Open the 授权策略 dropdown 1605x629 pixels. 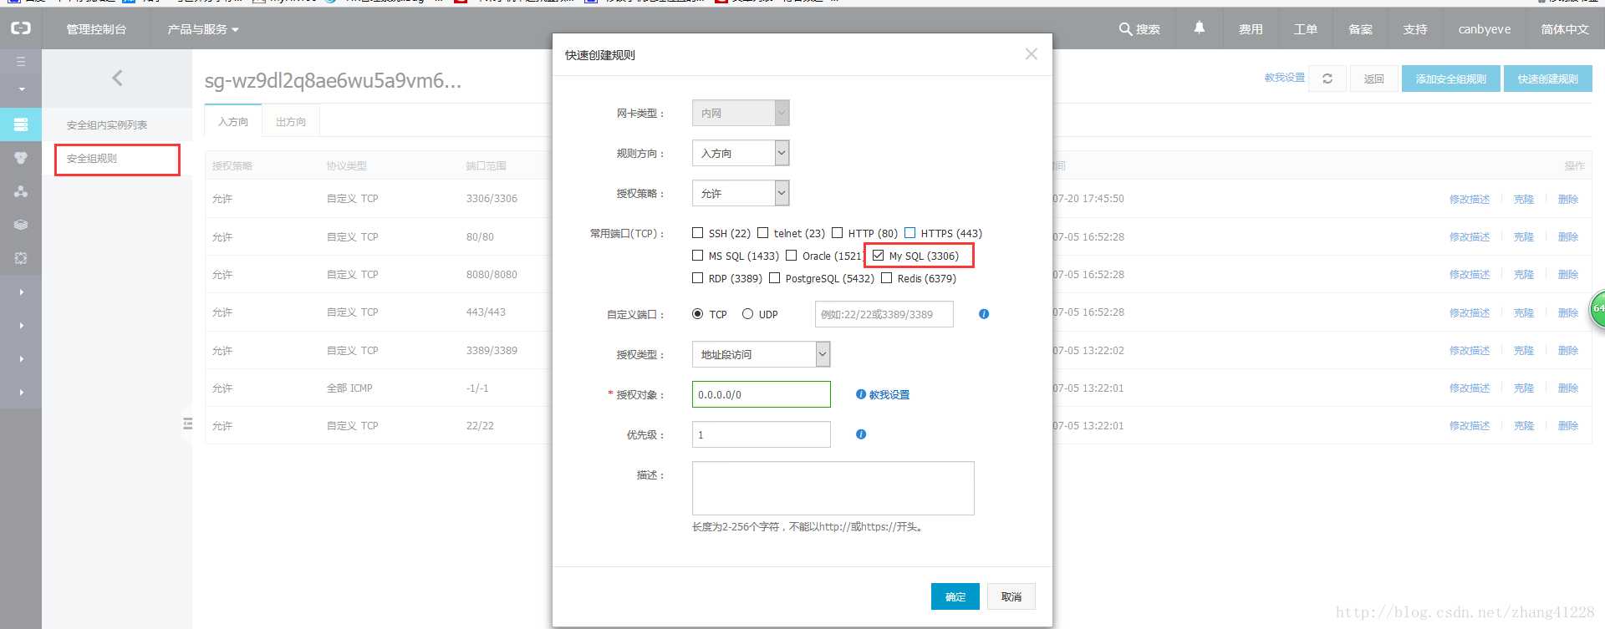click(x=741, y=193)
